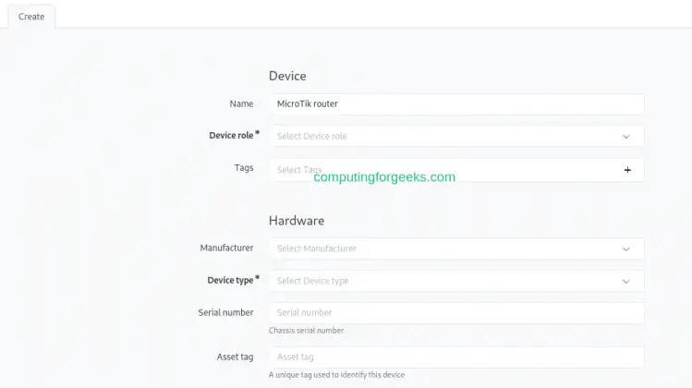Click the Serial number input box
692x388 pixels.
(x=456, y=313)
